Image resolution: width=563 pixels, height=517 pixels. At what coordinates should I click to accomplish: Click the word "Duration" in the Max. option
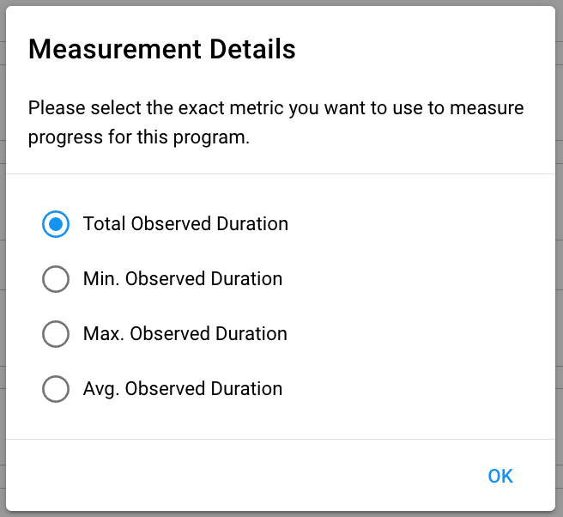point(251,334)
